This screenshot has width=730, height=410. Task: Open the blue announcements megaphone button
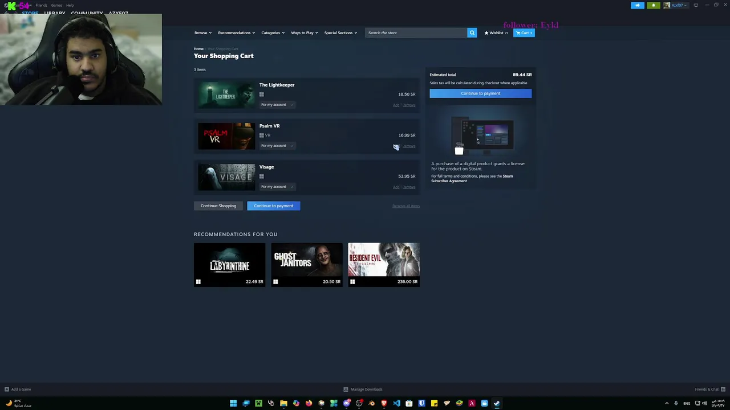(638, 5)
